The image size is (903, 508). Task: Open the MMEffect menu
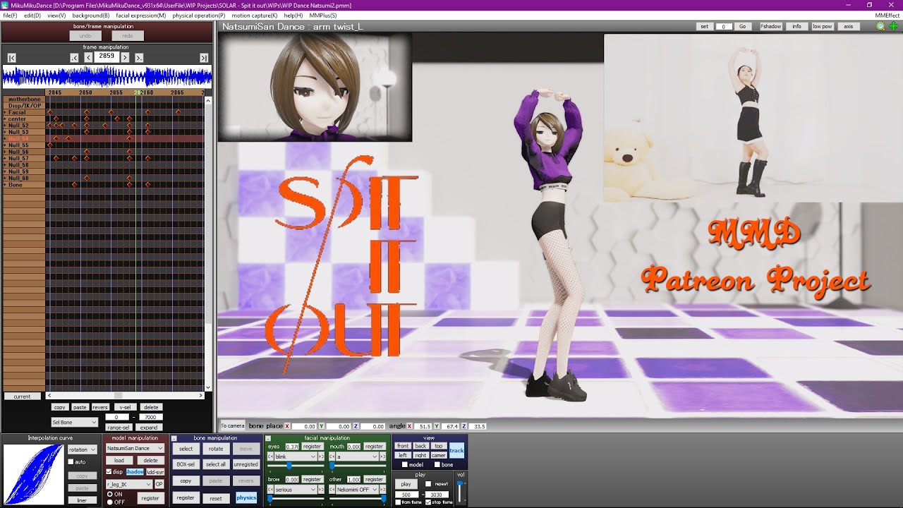point(887,15)
